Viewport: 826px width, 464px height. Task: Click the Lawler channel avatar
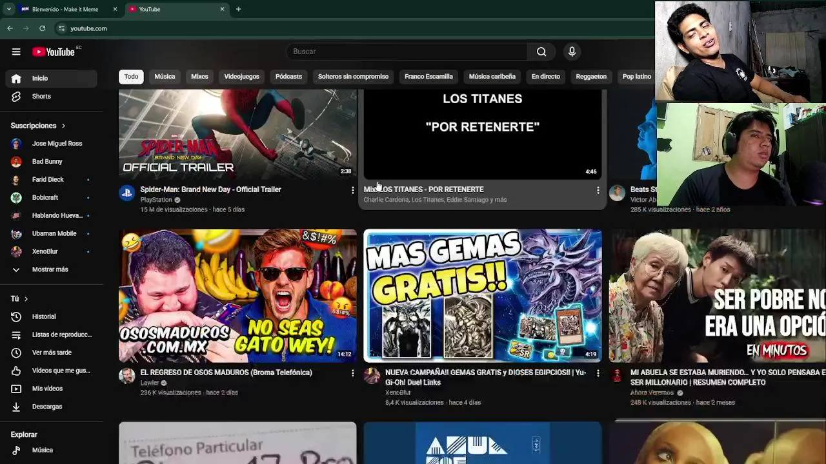click(x=127, y=376)
